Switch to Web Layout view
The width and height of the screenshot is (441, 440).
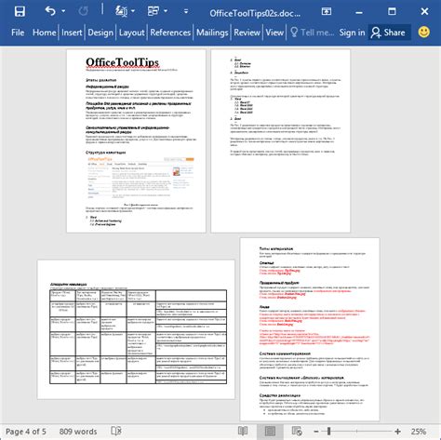pyautogui.click(x=297, y=431)
